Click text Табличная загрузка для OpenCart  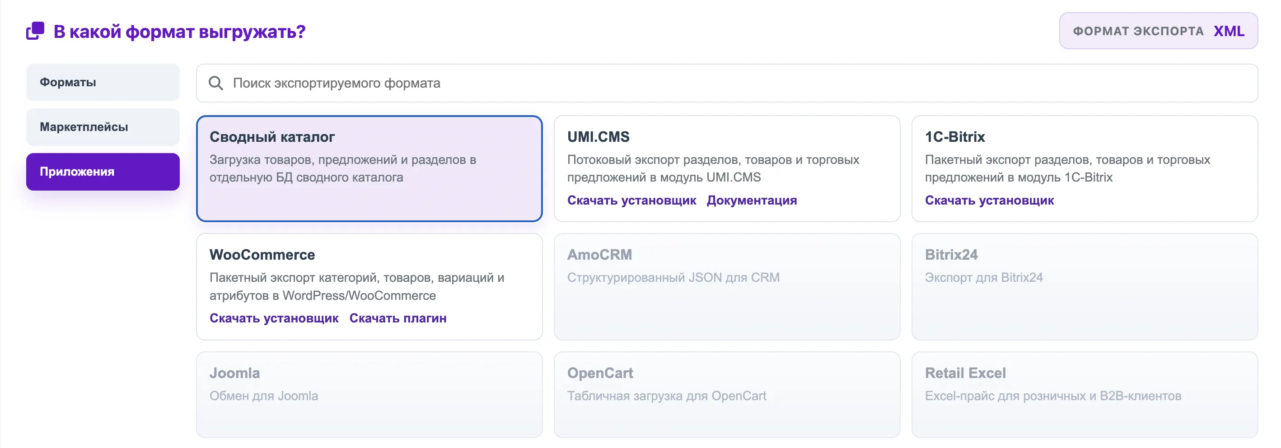click(x=667, y=396)
